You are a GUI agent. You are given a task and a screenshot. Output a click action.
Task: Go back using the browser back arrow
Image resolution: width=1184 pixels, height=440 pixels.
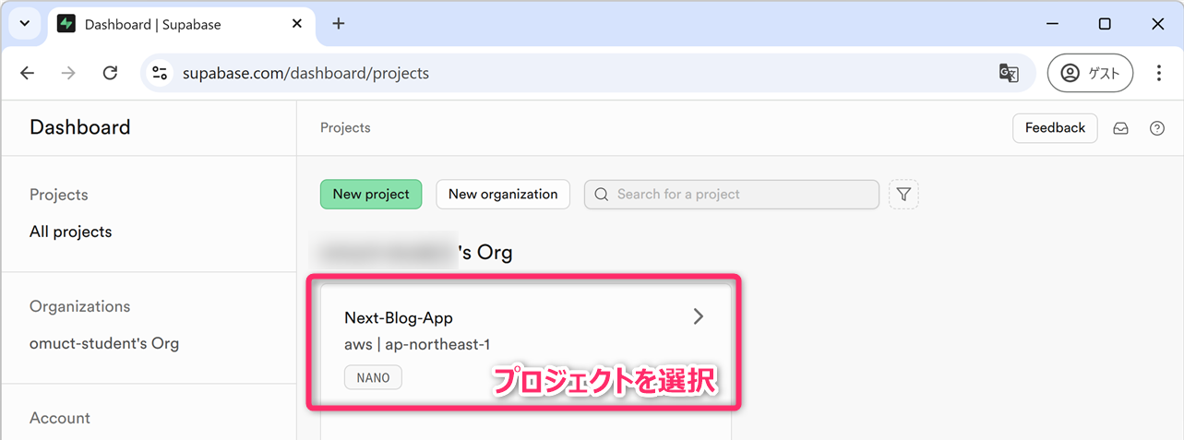tap(28, 74)
